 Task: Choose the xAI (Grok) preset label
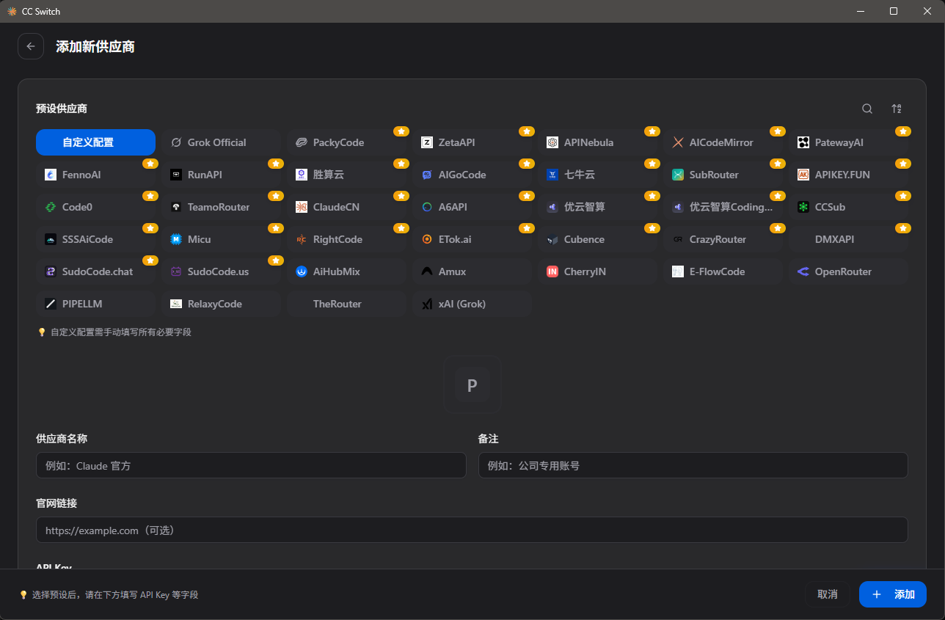[x=462, y=304]
